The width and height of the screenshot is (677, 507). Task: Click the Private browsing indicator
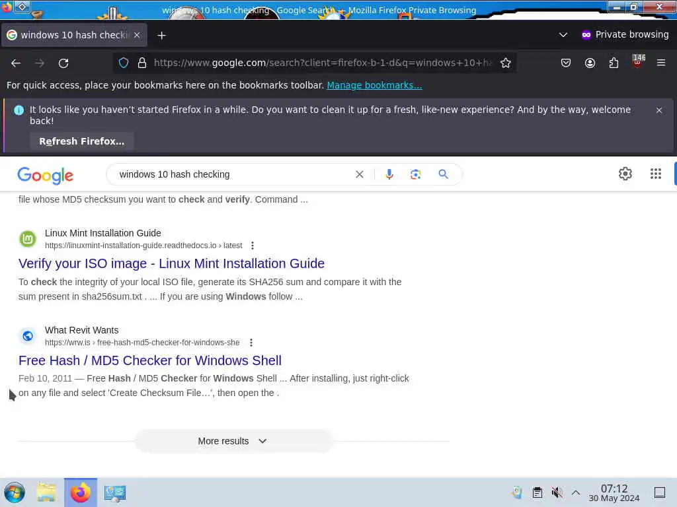coord(625,34)
